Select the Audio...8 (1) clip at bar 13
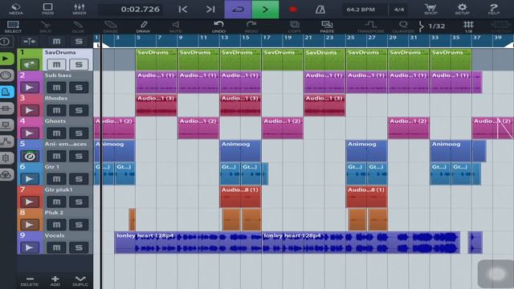 coord(240,197)
